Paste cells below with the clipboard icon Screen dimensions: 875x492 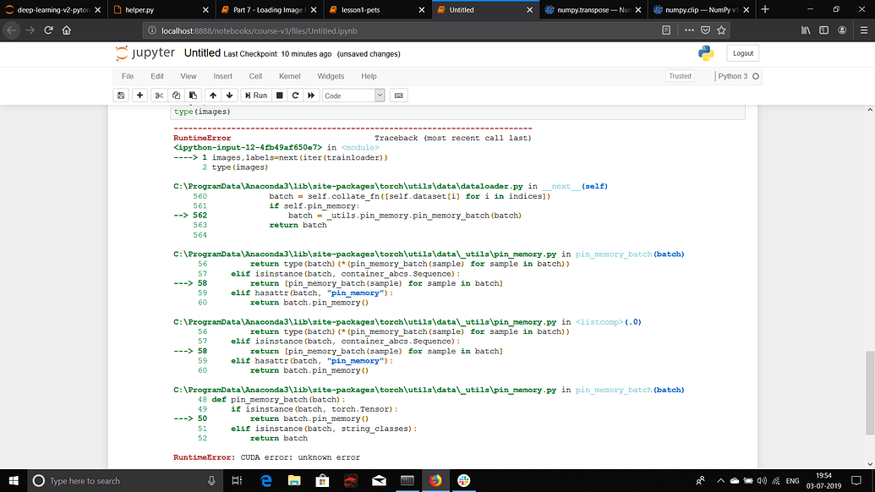(193, 96)
